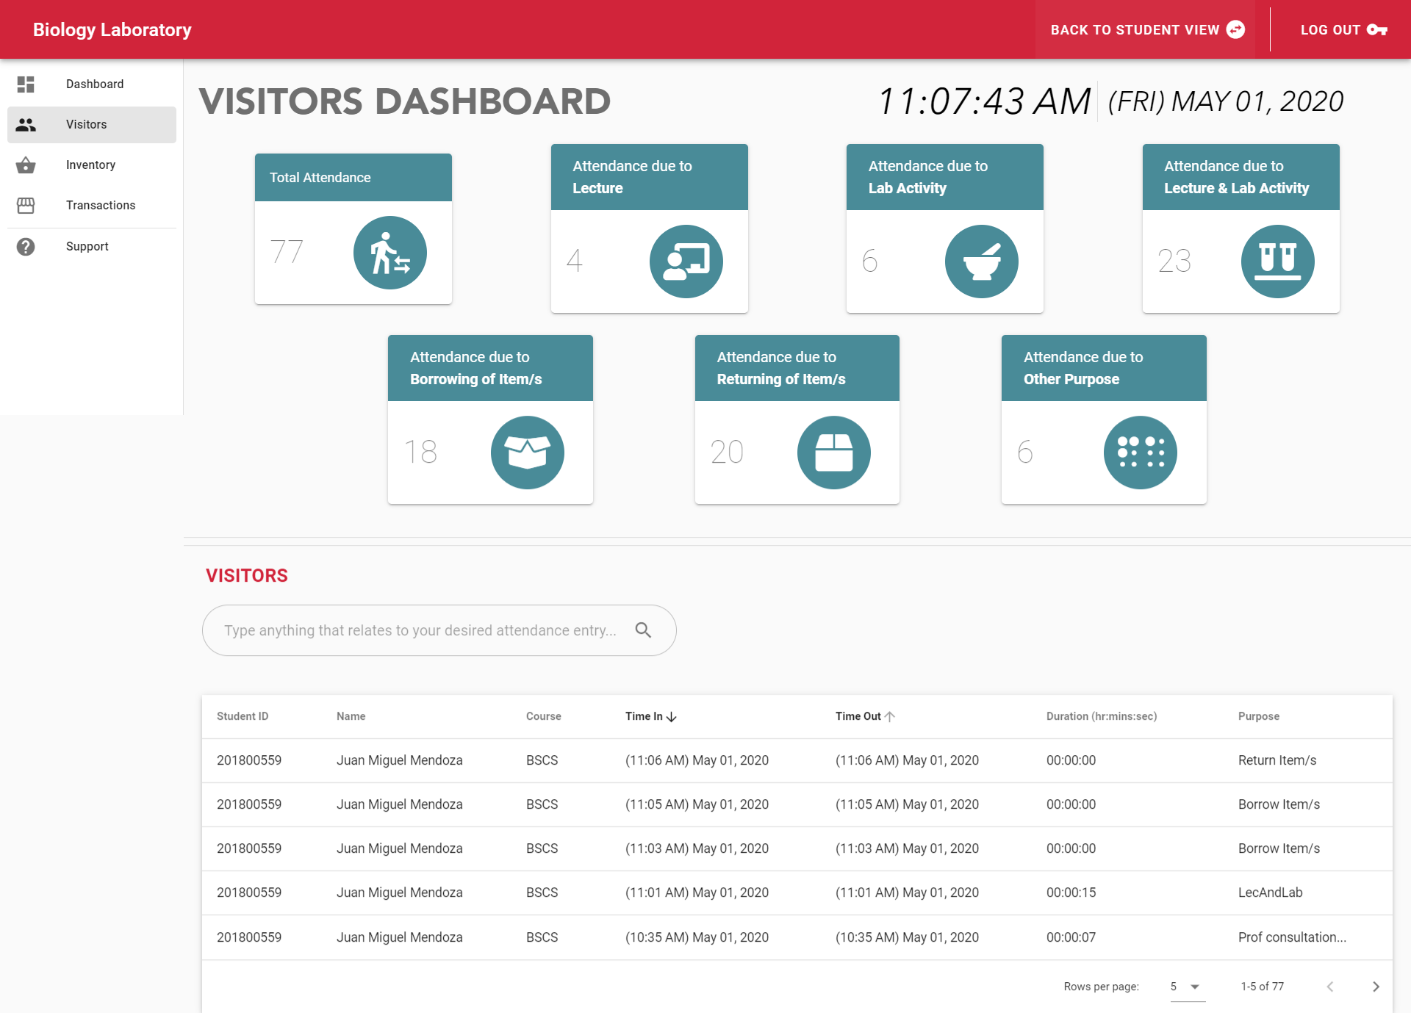
Task: Click the open box Borrowing icon
Action: [527, 453]
